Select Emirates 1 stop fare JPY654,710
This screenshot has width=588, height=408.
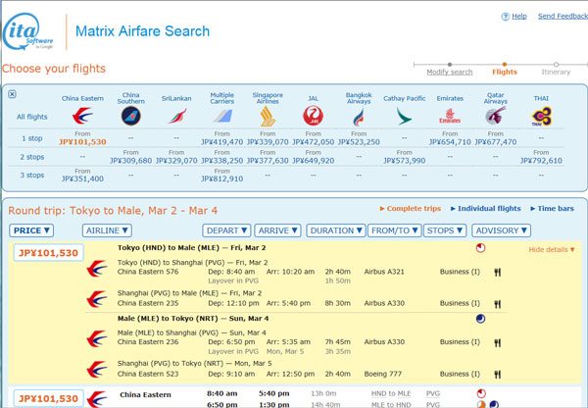[x=450, y=142]
